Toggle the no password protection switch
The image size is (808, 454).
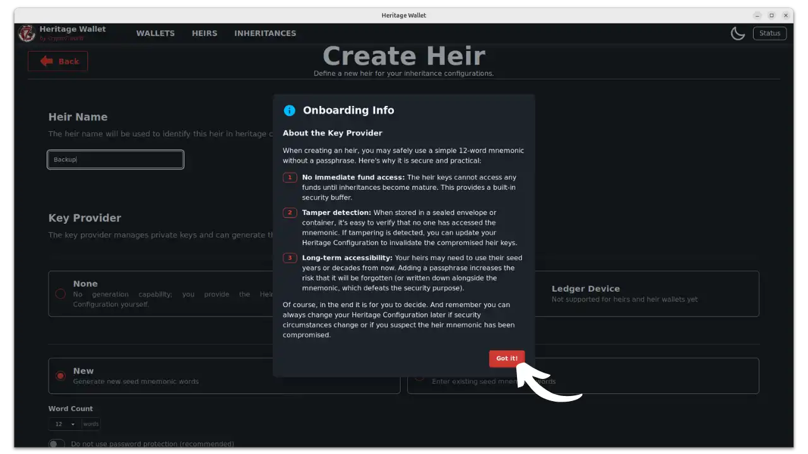click(57, 444)
